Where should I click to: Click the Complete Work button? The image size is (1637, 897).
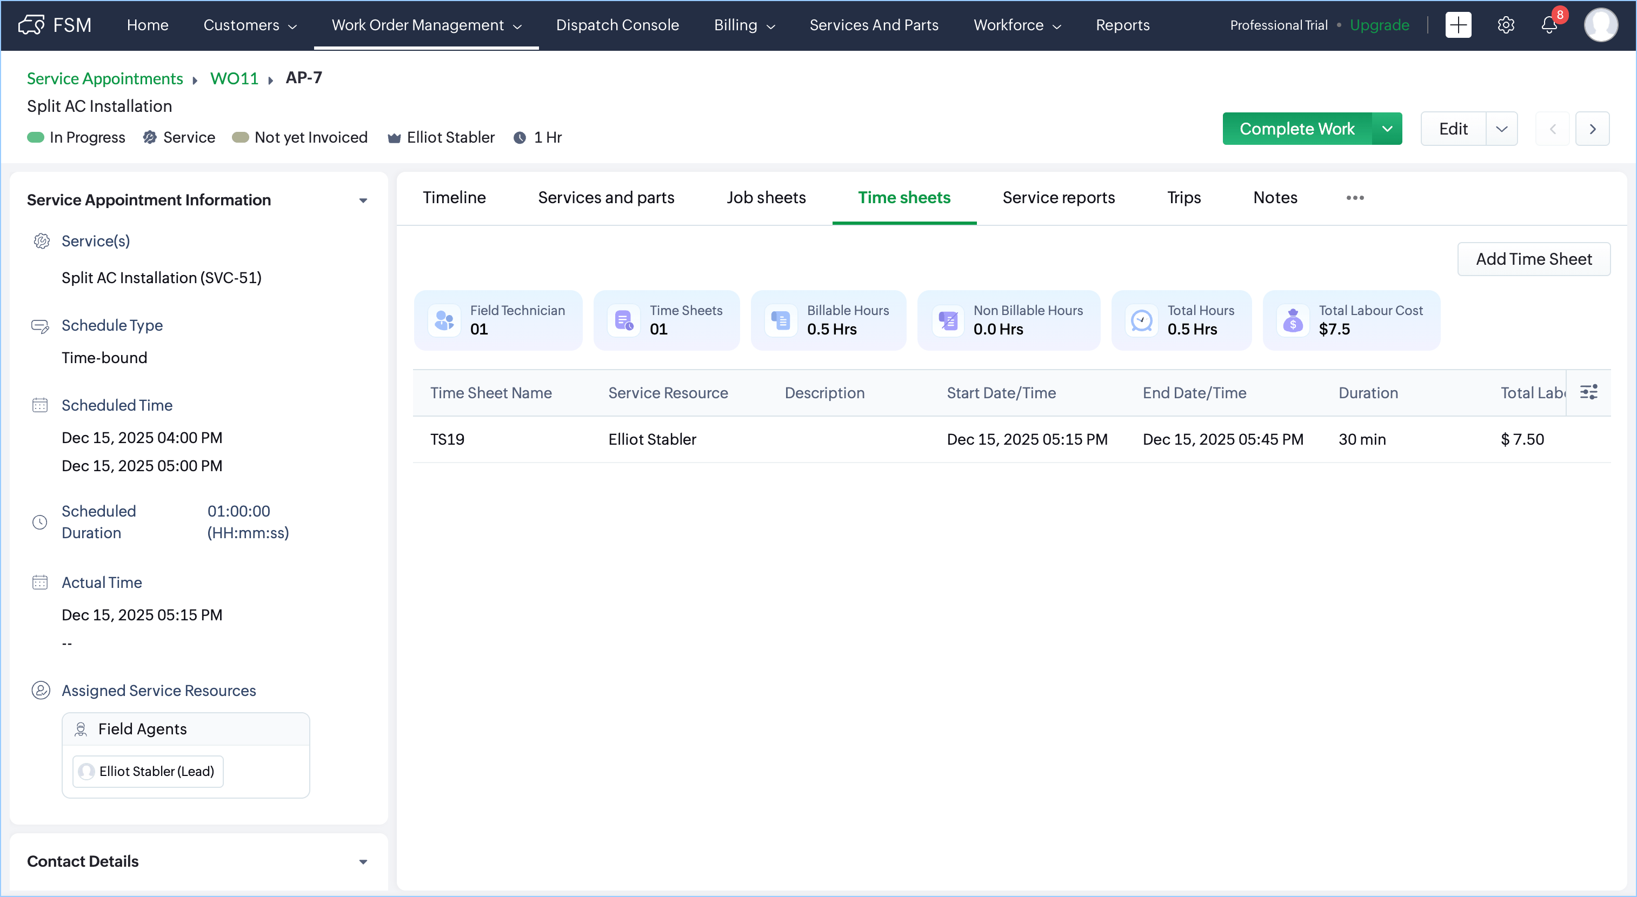coord(1296,129)
